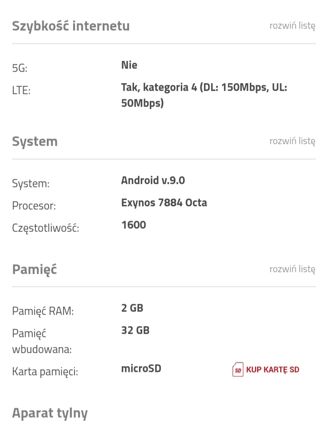Click the System section heading
The height and width of the screenshot is (421, 327).
35,141
